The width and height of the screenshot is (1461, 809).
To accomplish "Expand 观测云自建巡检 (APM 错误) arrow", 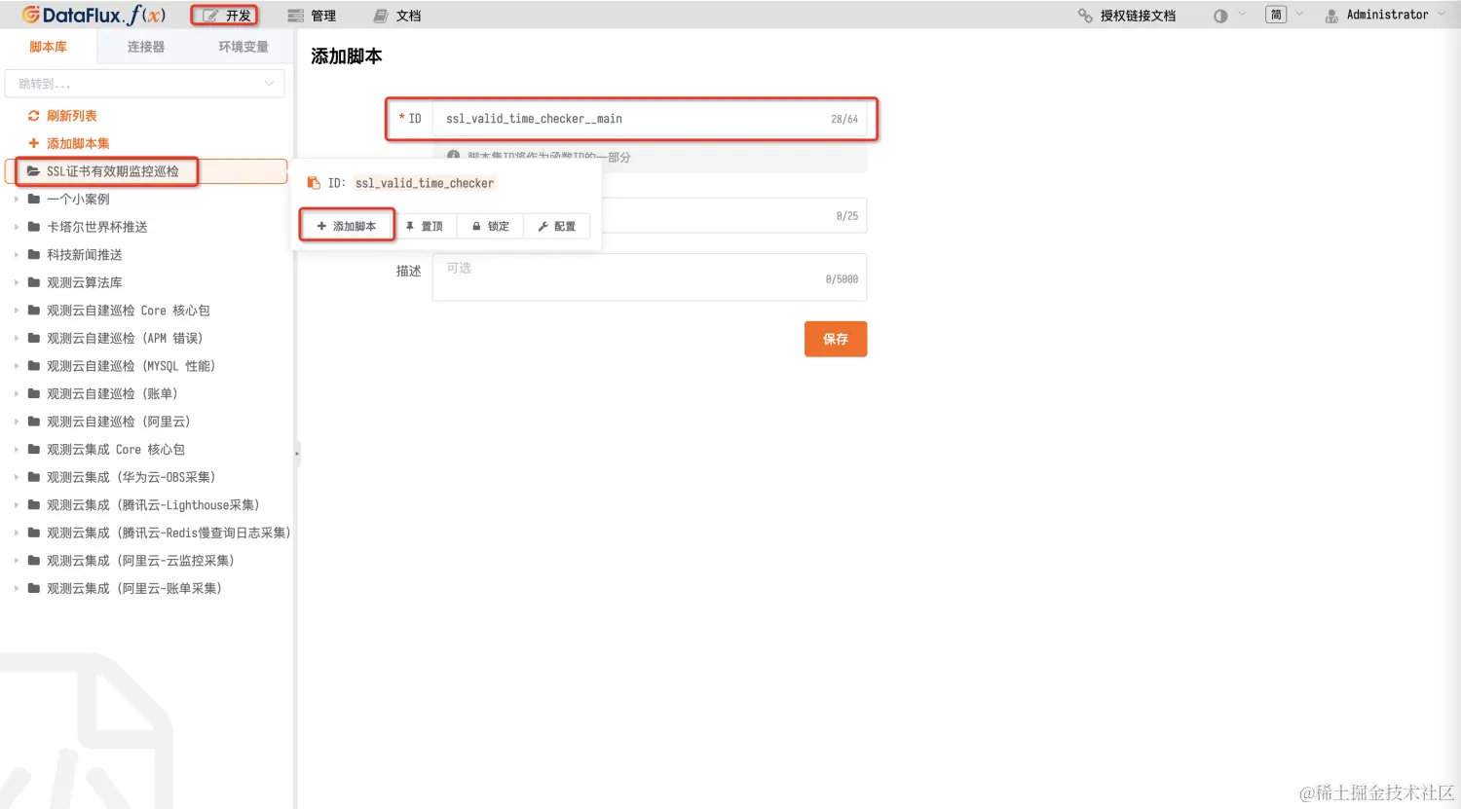I will point(16,338).
